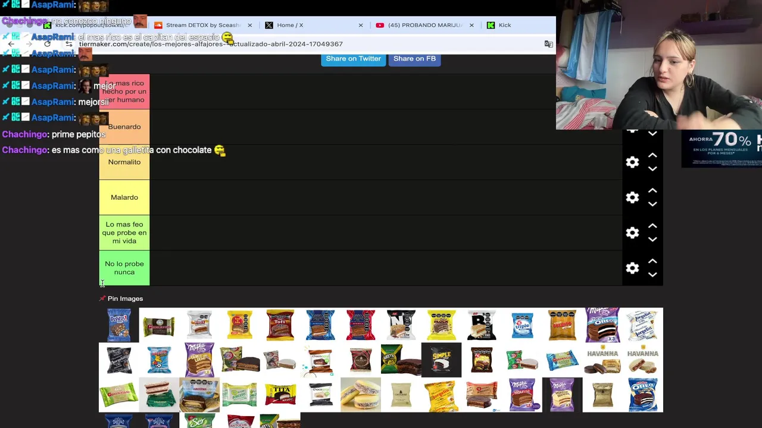Select the blue Triple alfajor image
Screen dimensions: 762x428
click(522, 325)
